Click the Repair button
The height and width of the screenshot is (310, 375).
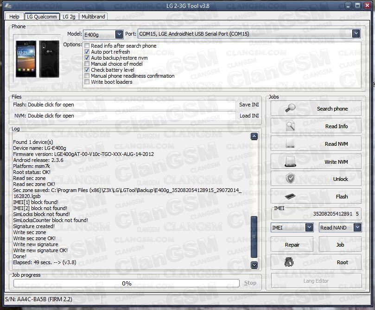coord(292,244)
